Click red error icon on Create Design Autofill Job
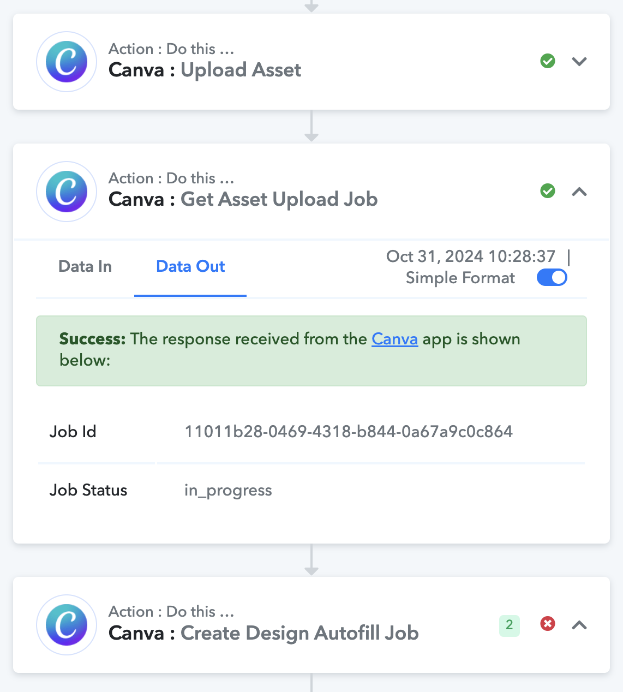The height and width of the screenshot is (692, 623). [548, 624]
